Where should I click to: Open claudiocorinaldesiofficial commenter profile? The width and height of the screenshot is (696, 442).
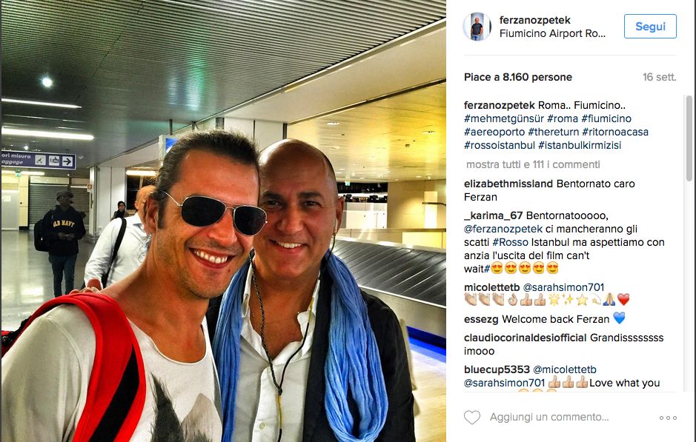coord(525,338)
